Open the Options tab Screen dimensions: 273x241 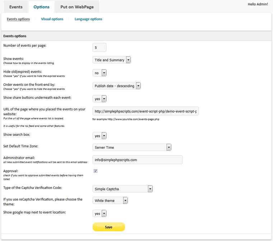coord(41,7)
